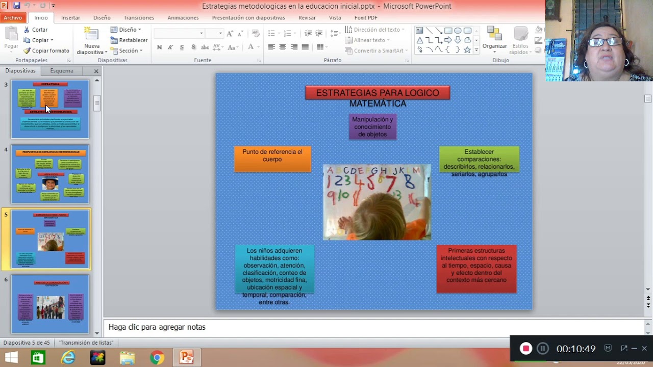653x367 pixels.
Task: Select the rectangle shape
Action: pyautogui.click(x=448, y=31)
